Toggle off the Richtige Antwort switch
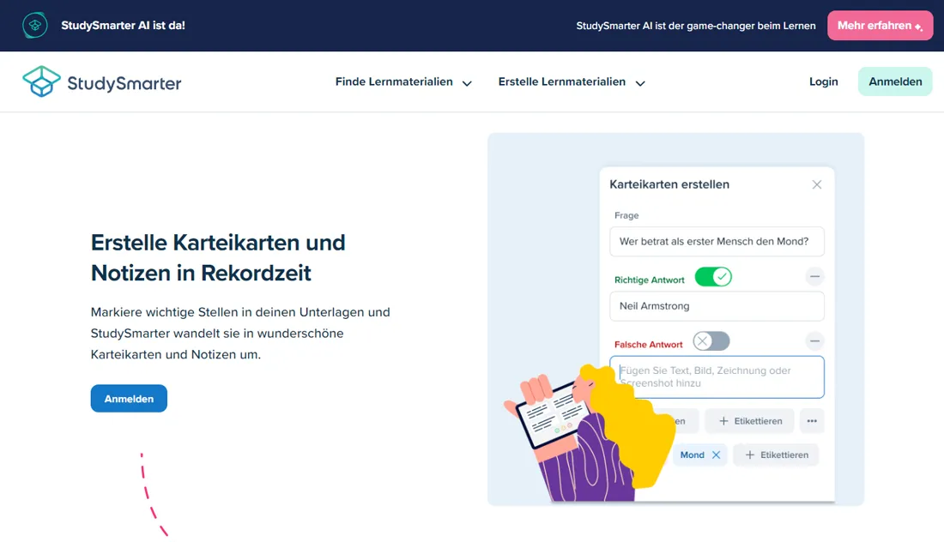 tap(713, 277)
